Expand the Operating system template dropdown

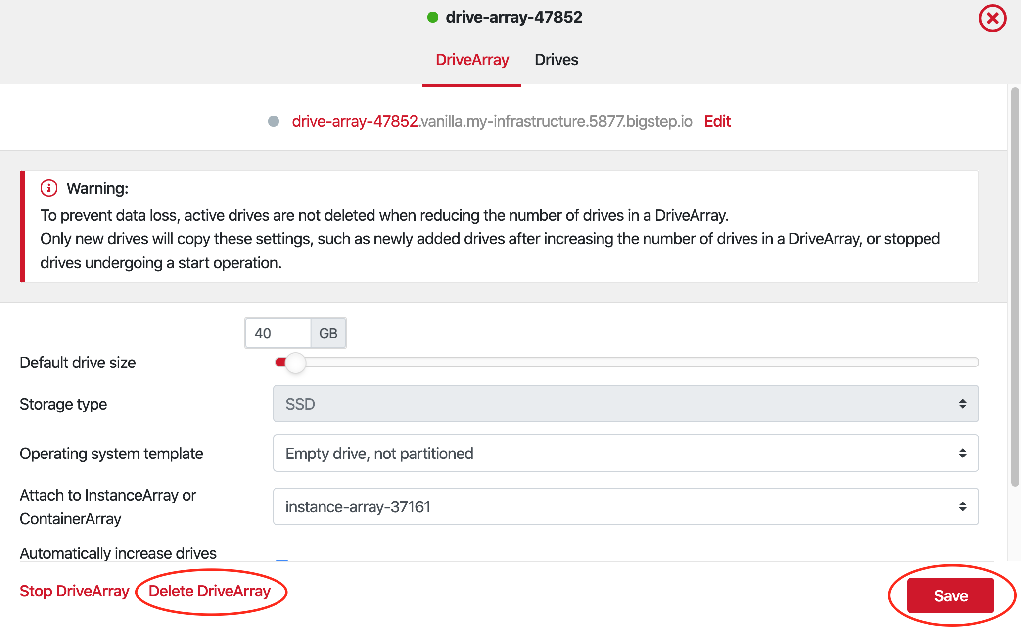point(626,453)
